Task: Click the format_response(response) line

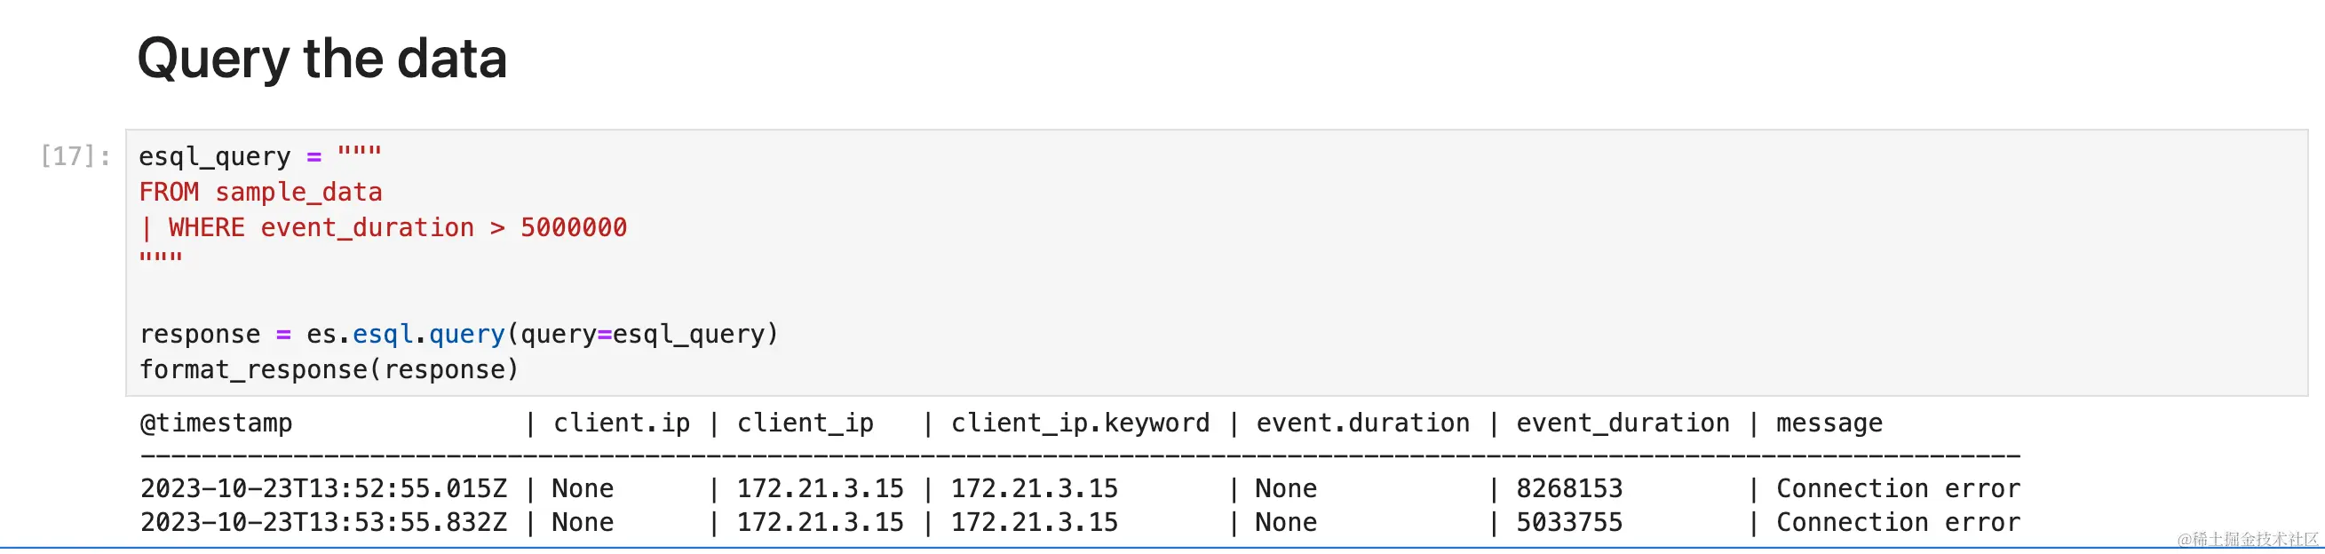Action: (x=329, y=370)
